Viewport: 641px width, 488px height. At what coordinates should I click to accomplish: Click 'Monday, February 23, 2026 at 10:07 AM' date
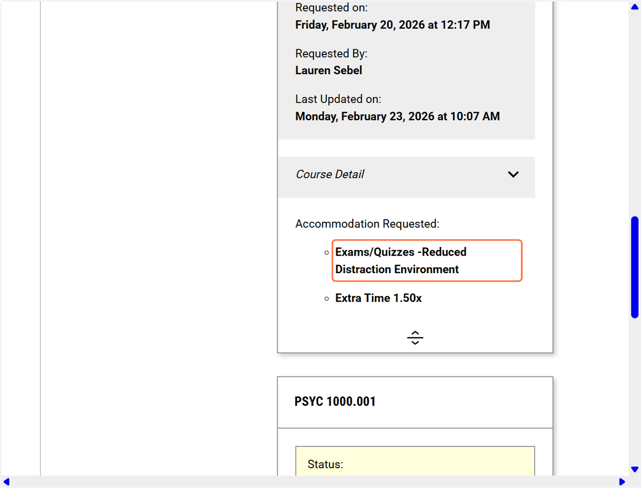click(x=397, y=117)
